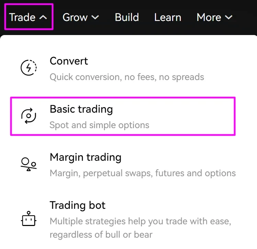
Task: Click the More label in the navigation bar
Action: tap(209, 17)
